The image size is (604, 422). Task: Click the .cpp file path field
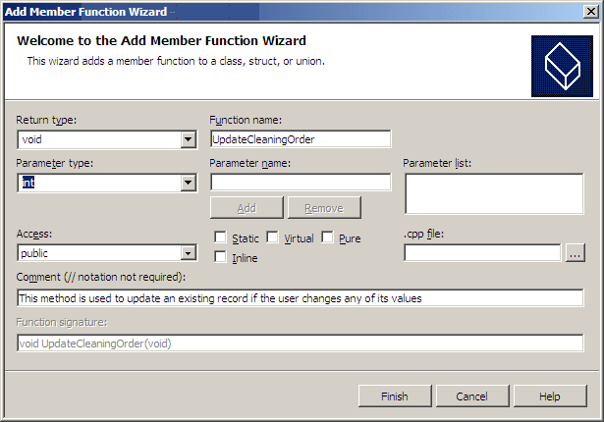[482, 253]
